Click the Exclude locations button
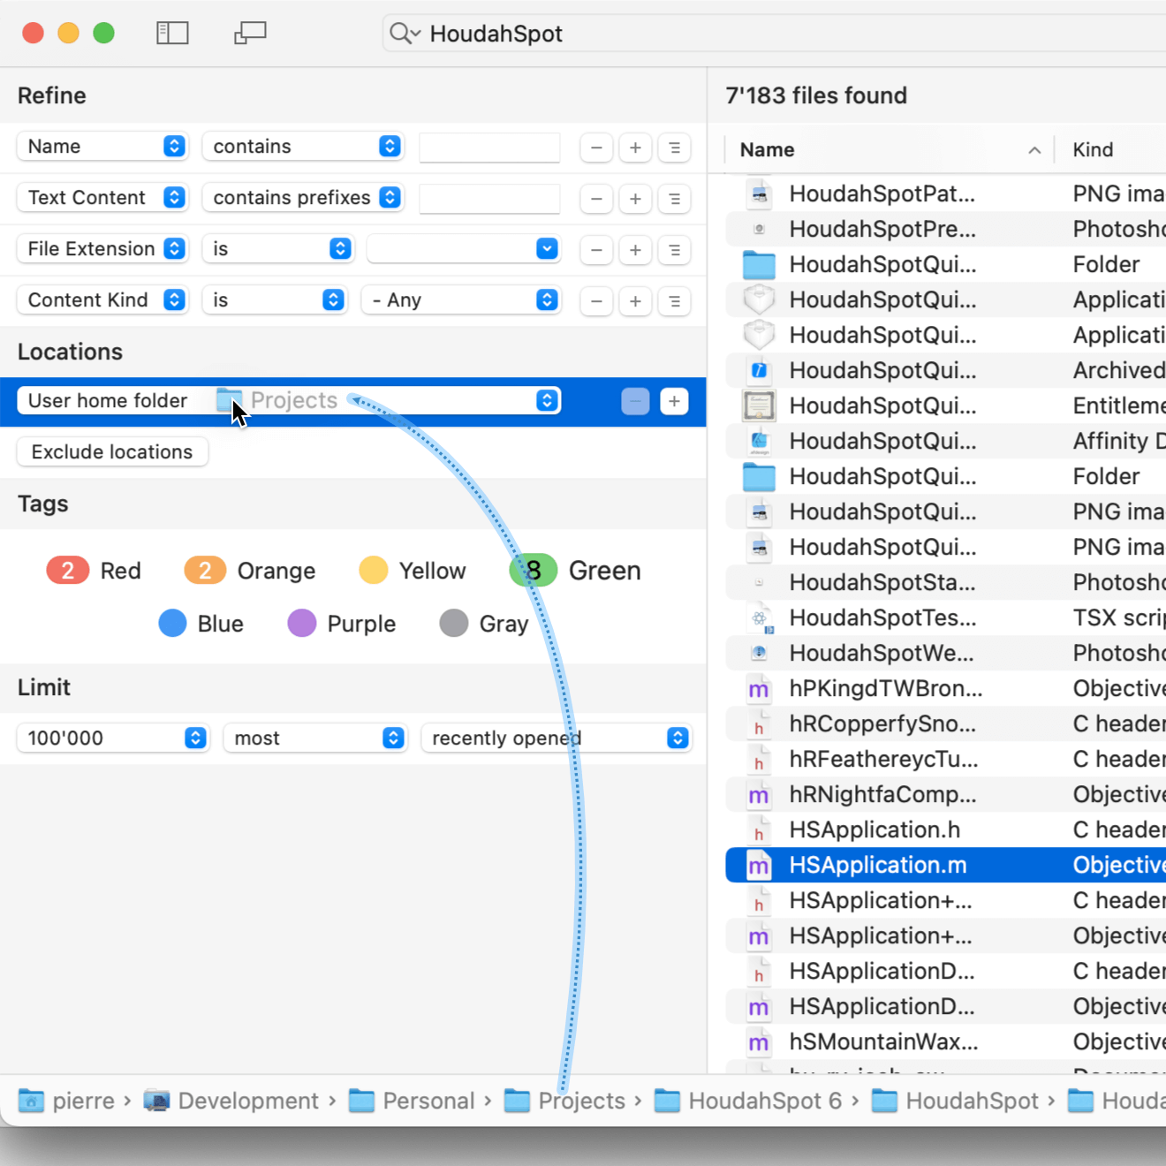The height and width of the screenshot is (1166, 1166). tap(112, 452)
